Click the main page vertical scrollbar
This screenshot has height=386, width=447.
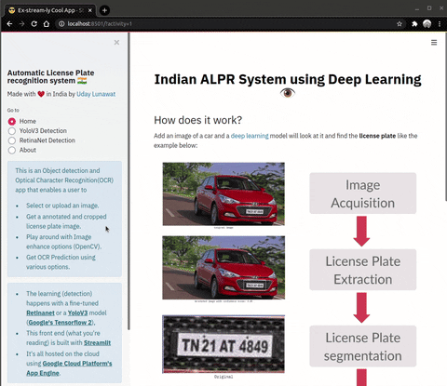[446, 116]
